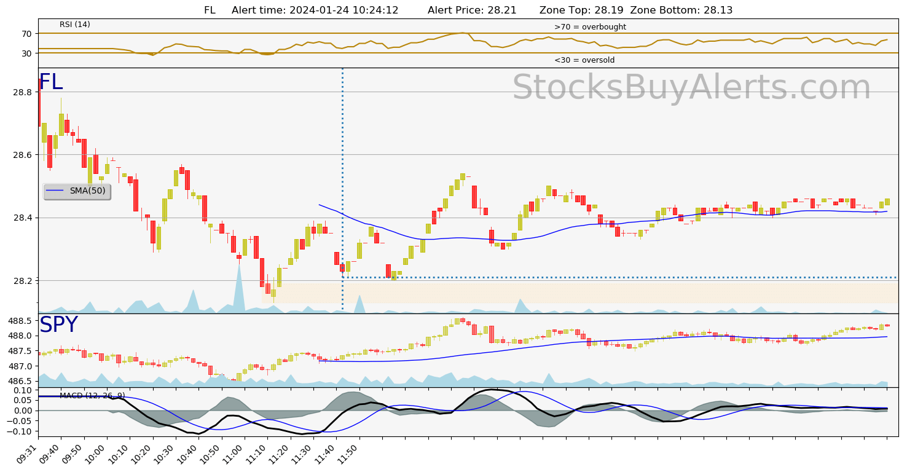The width and height of the screenshot is (907, 472).
Task: Click the RSI 30 axis label
Action: [27, 53]
